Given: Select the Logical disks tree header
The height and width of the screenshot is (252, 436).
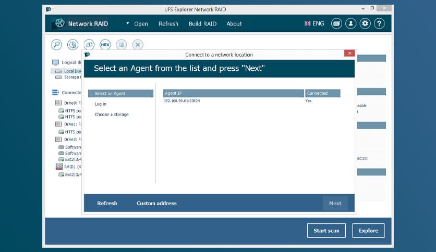Looking at the screenshot, I should tap(67, 62).
